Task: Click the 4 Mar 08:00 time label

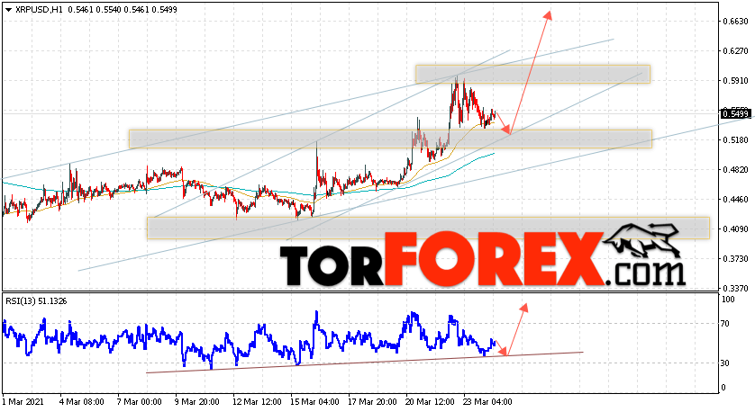Action: [x=82, y=401]
